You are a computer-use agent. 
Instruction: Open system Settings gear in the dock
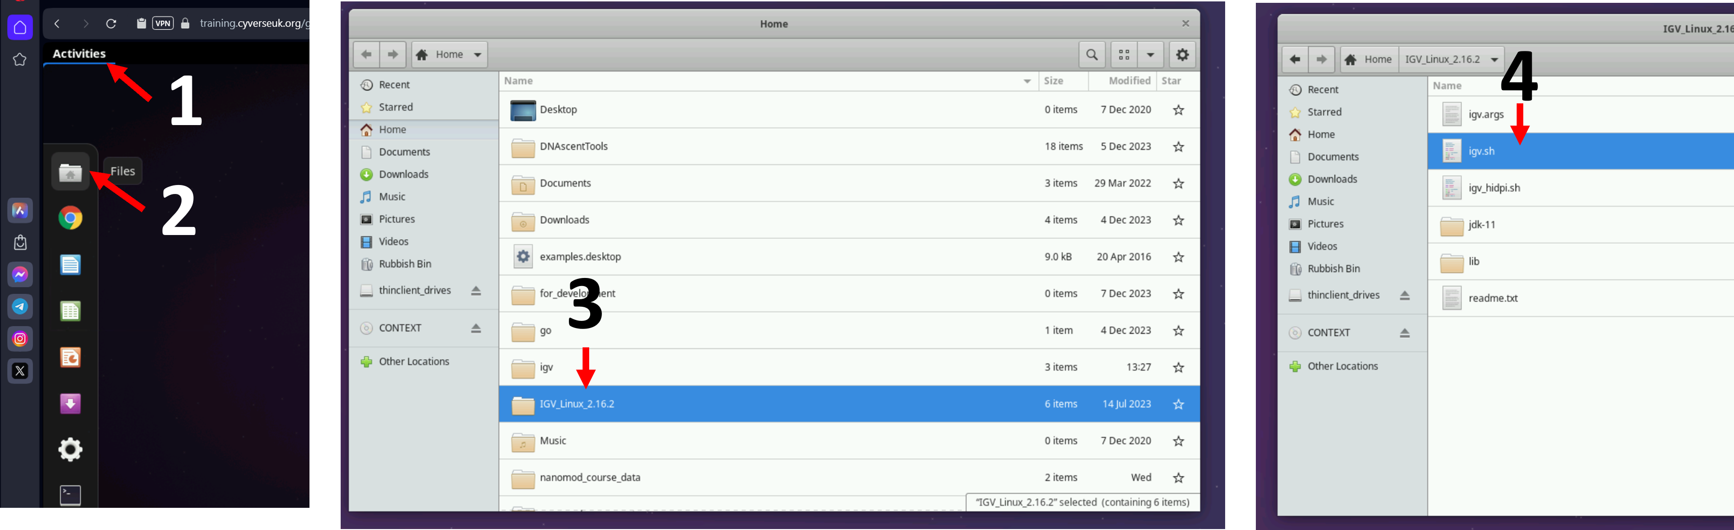(70, 449)
